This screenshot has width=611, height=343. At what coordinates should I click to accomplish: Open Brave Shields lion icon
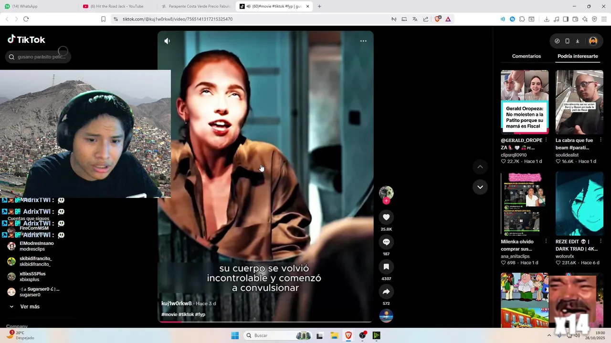437,19
